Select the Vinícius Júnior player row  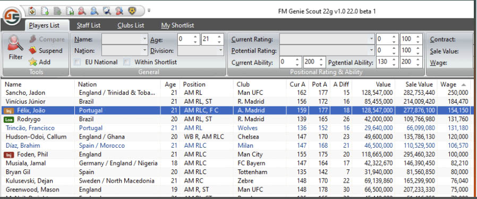pyautogui.click(x=237, y=102)
